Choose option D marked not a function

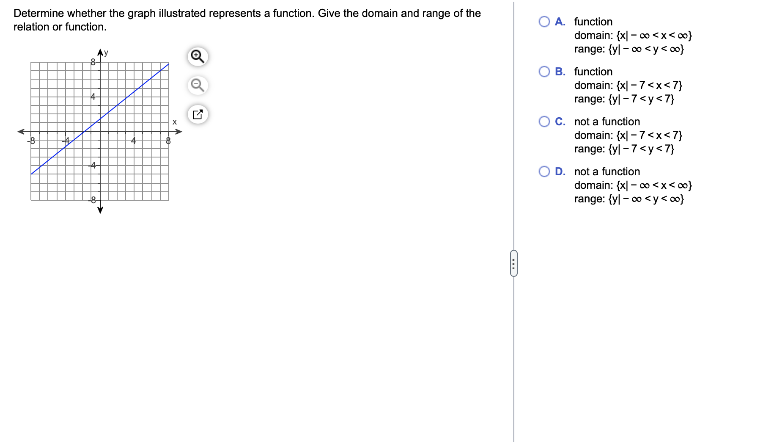[x=544, y=171]
